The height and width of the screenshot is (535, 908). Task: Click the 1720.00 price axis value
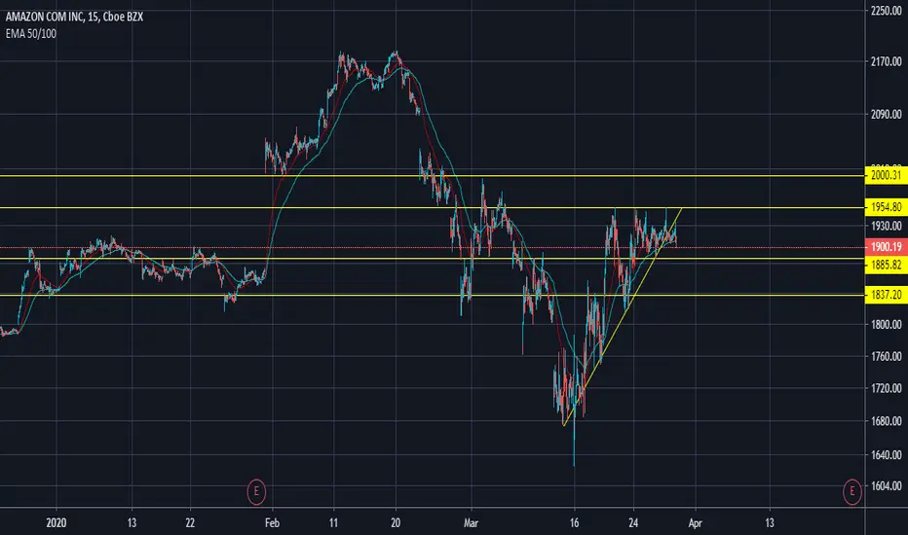point(886,388)
